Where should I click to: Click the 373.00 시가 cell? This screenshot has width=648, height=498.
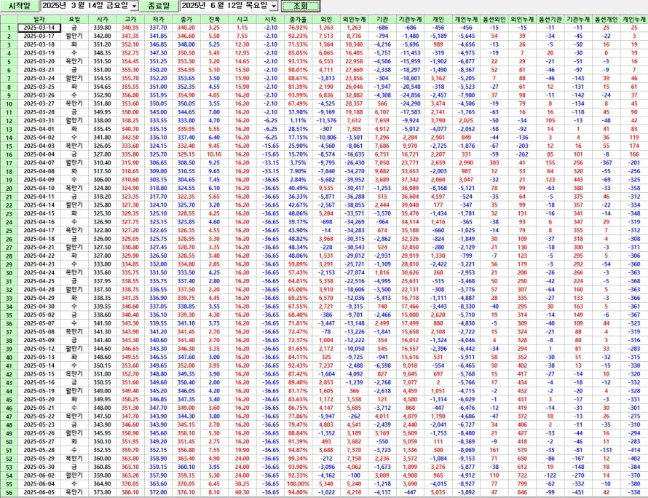tap(102, 492)
